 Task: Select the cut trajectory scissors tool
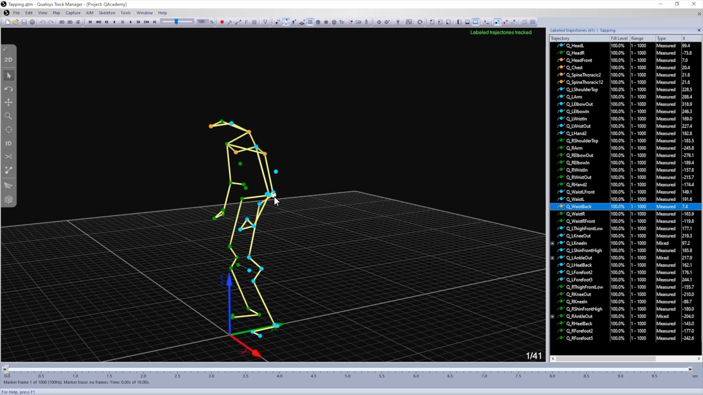(x=8, y=157)
